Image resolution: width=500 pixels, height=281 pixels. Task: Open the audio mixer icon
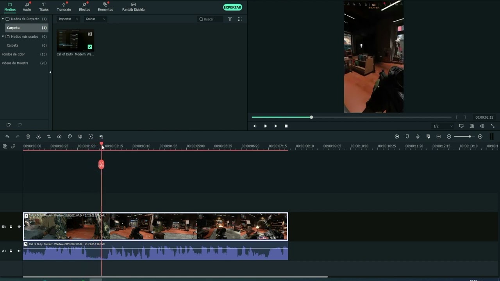pyautogui.click(x=428, y=137)
